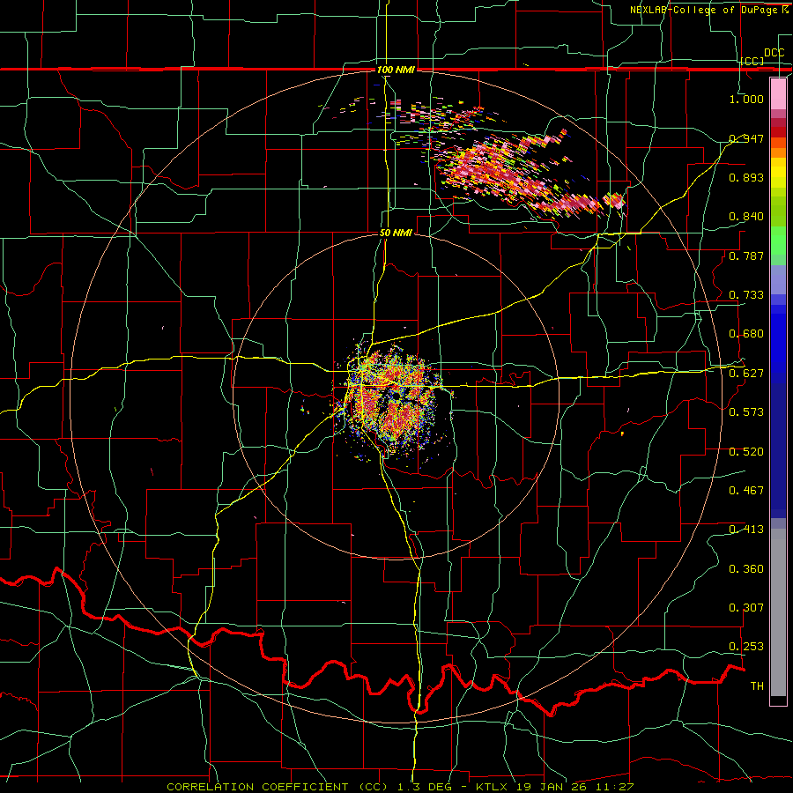
Task: Select the 0.253 legend value
Action: point(746,647)
